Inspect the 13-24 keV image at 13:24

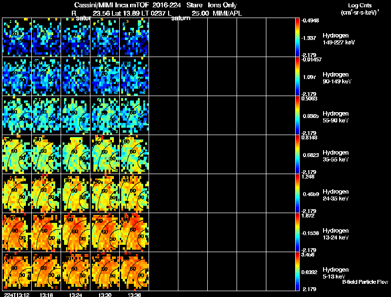click(76, 233)
